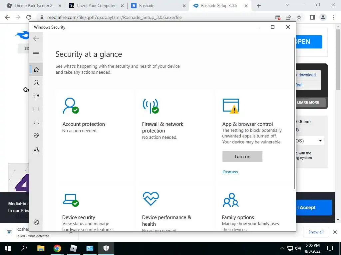
Task: Open the Windows Security hamburger menu
Action: point(36,53)
